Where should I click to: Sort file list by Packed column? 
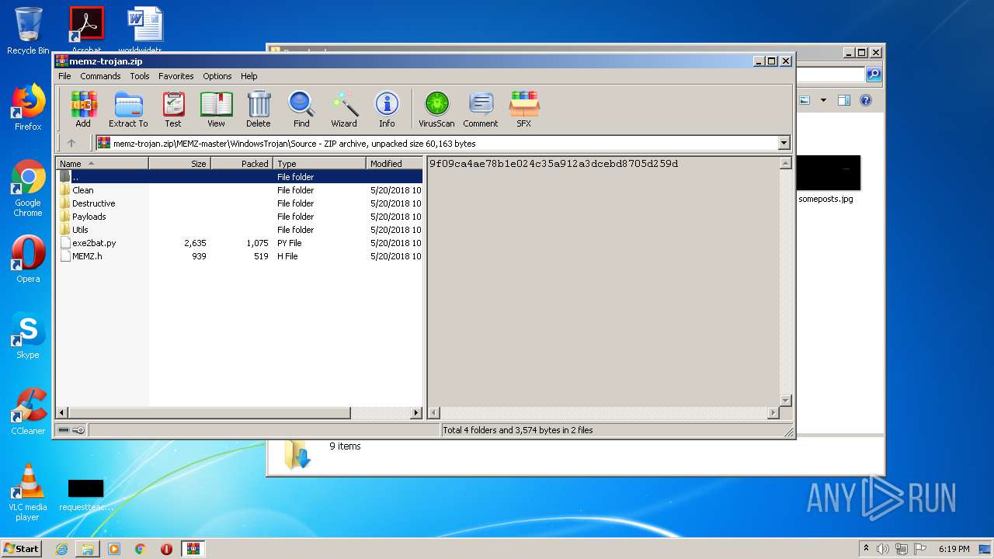(x=242, y=163)
